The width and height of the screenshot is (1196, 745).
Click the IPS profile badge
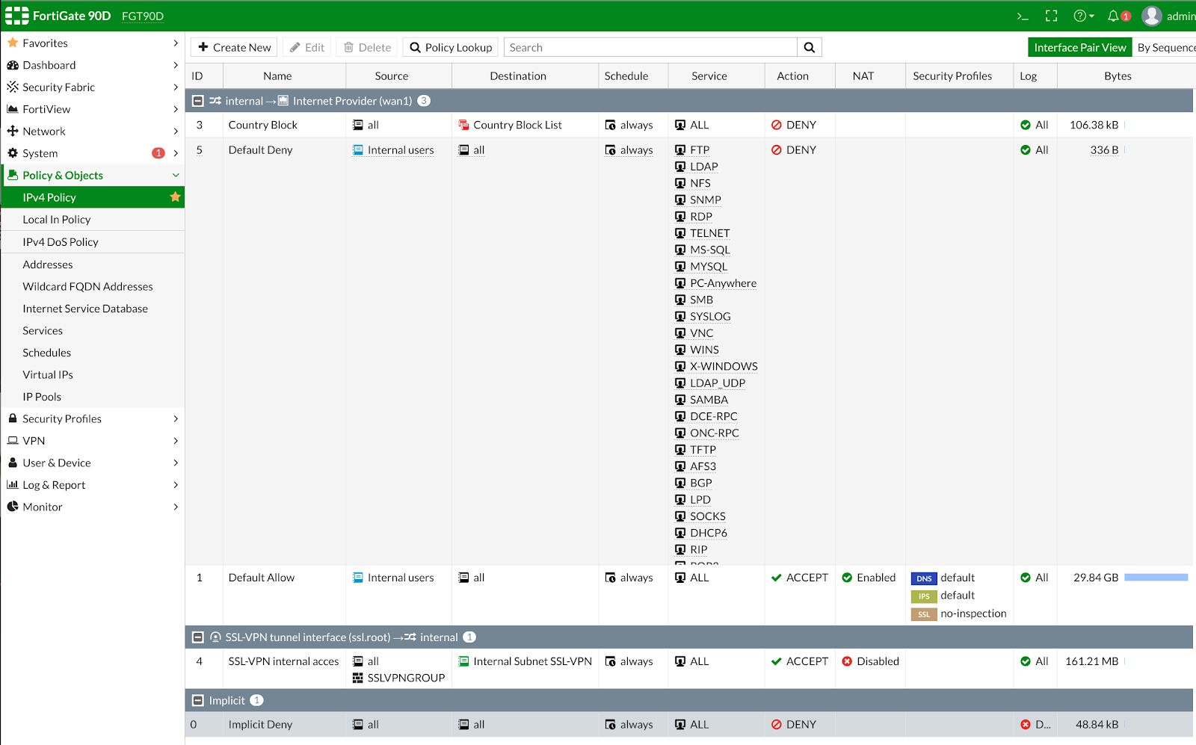point(924,596)
